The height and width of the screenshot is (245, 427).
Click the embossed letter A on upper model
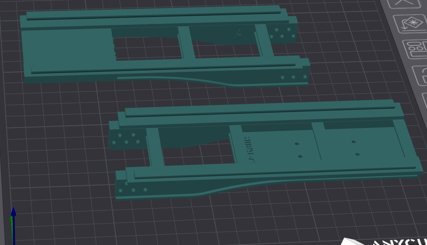click(x=238, y=34)
